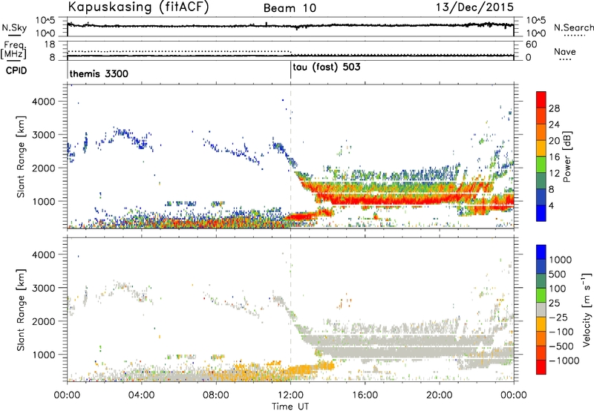Click the 2000 tick of the power panel
Screen dimensions: 594x411
coord(43,168)
